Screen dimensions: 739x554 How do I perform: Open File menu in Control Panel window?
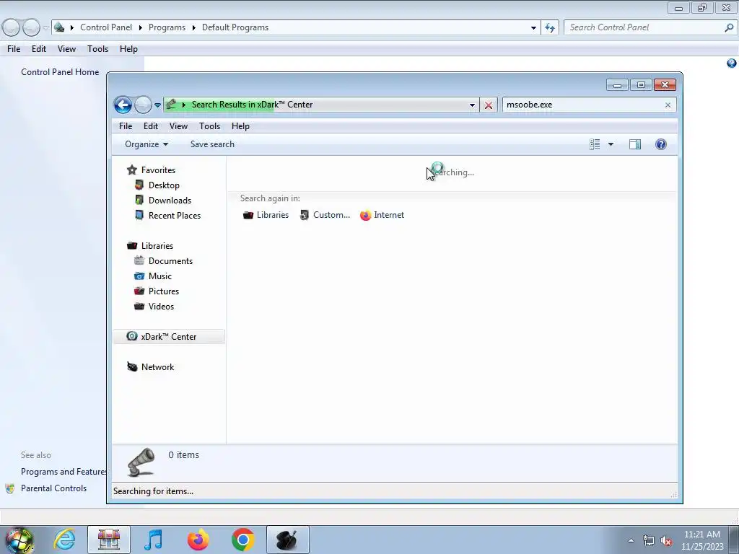pos(14,49)
